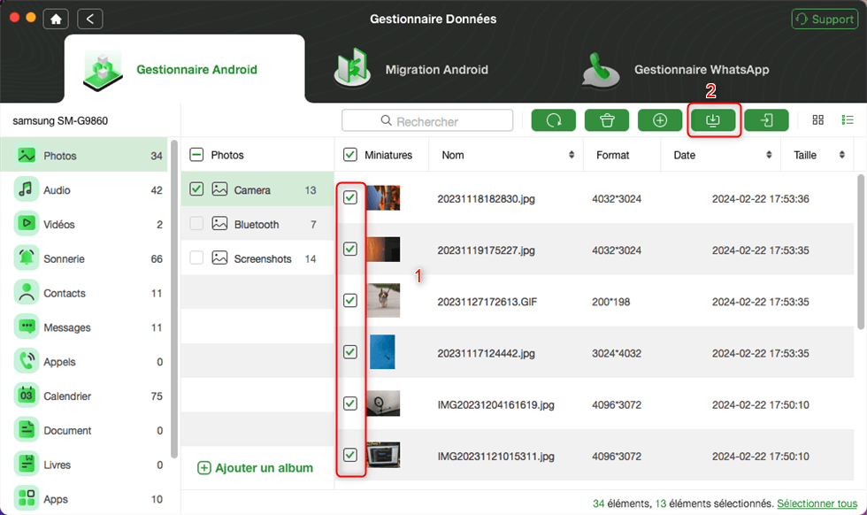Click the add plus toolbar icon
The width and height of the screenshot is (867, 515).
(x=660, y=120)
